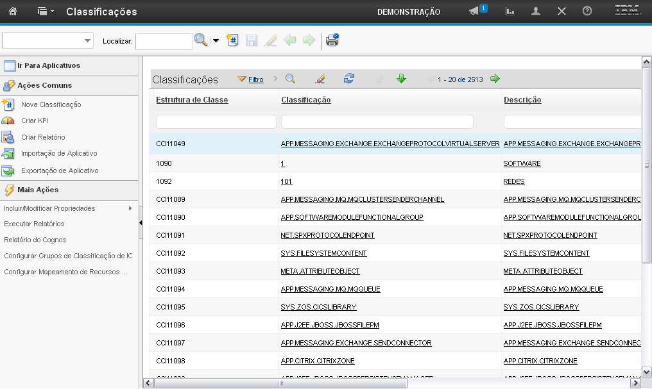
Task: Open the query selection combo box
Action: click(x=48, y=41)
